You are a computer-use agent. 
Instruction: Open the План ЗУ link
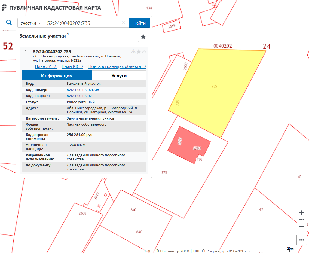click(x=45, y=66)
